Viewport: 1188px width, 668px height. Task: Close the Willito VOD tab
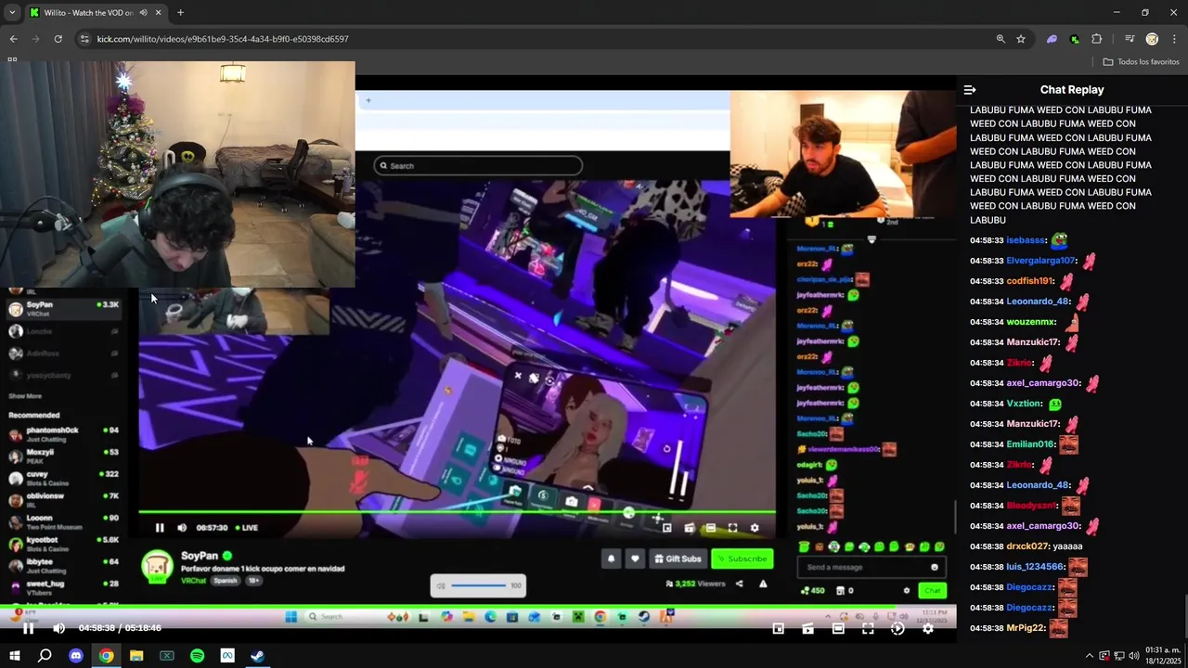pyautogui.click(x=158, y=13)
